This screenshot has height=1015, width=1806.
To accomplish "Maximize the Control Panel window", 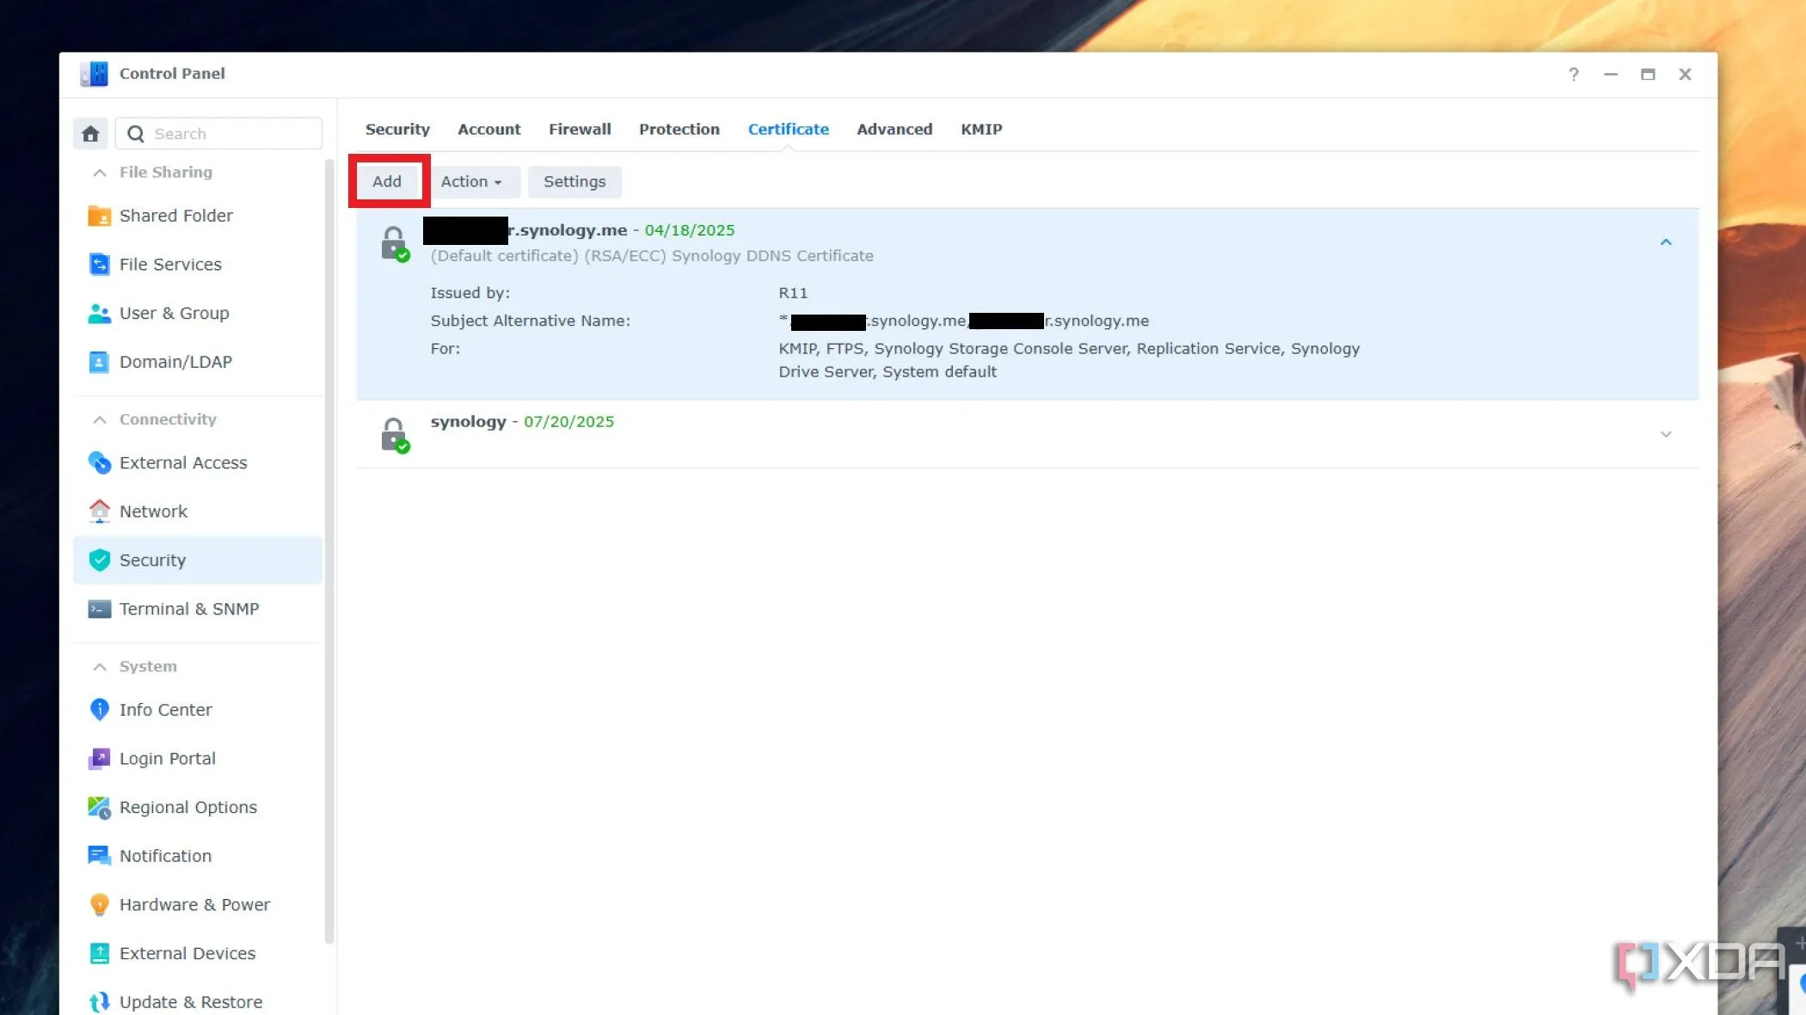I will [x=1648, y=75].
